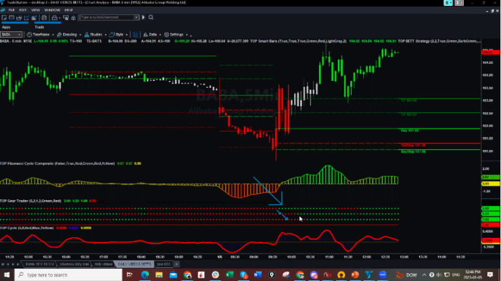
Task: Switch to the daily videos workspace tab
Action: point(103,264)
